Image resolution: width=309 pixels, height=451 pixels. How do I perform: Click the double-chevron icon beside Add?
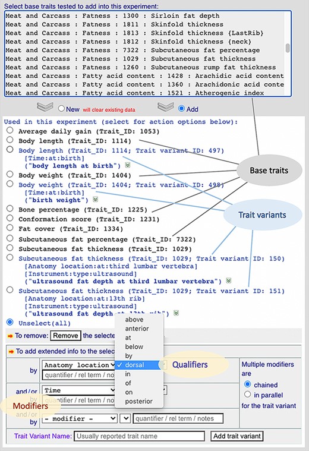(x=165, y=107)
